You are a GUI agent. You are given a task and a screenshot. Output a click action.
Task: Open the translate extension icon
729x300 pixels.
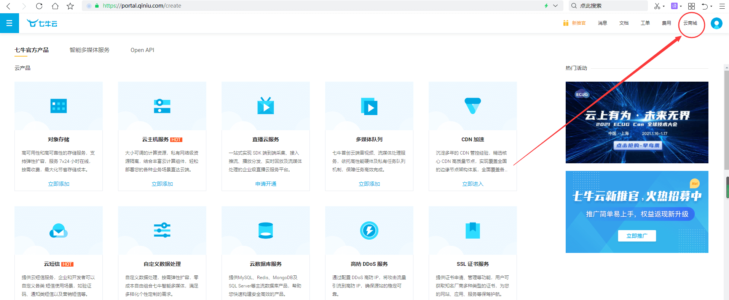[674, 6]
